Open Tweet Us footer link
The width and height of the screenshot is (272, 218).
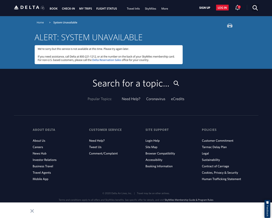click(95, 147)
